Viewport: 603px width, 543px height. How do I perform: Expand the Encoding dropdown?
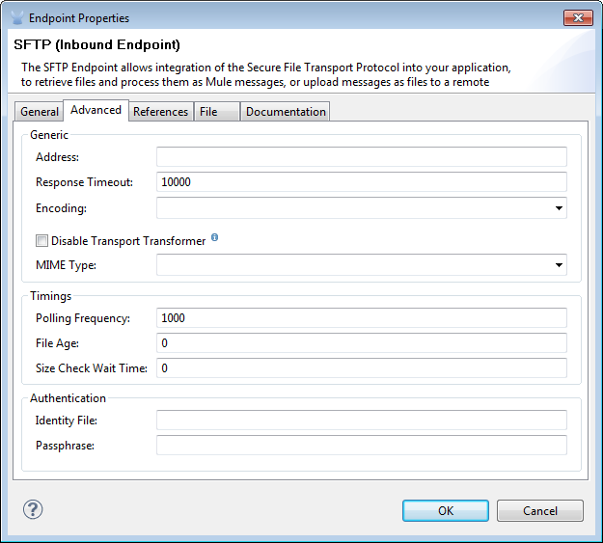click(x=559, y=207)
